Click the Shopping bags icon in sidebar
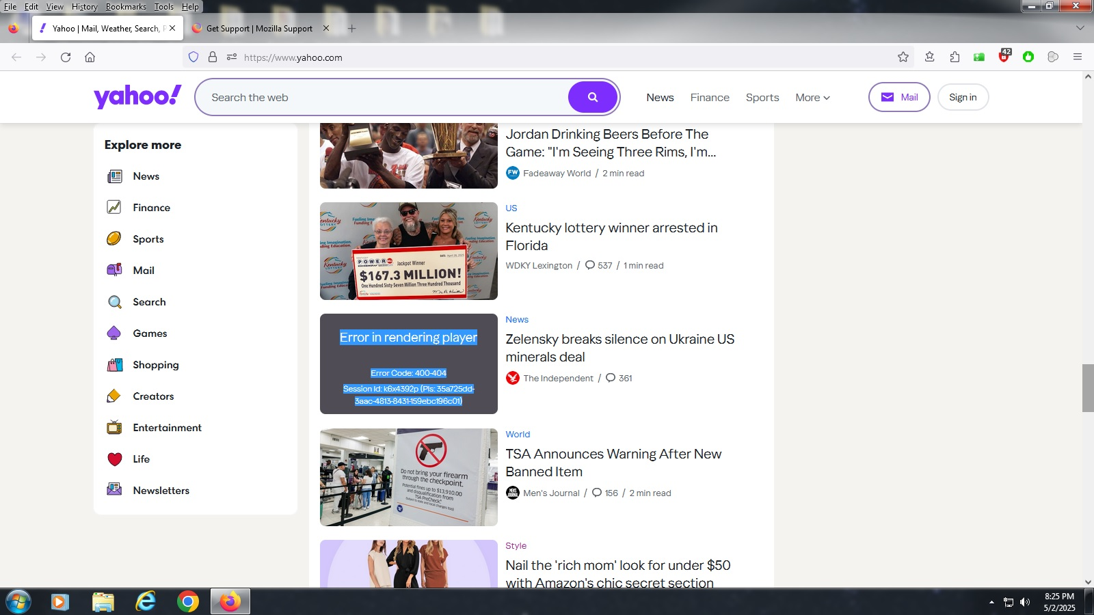Image resolution: width=1094 pixels, height=615 pixels. coord(114,365)
